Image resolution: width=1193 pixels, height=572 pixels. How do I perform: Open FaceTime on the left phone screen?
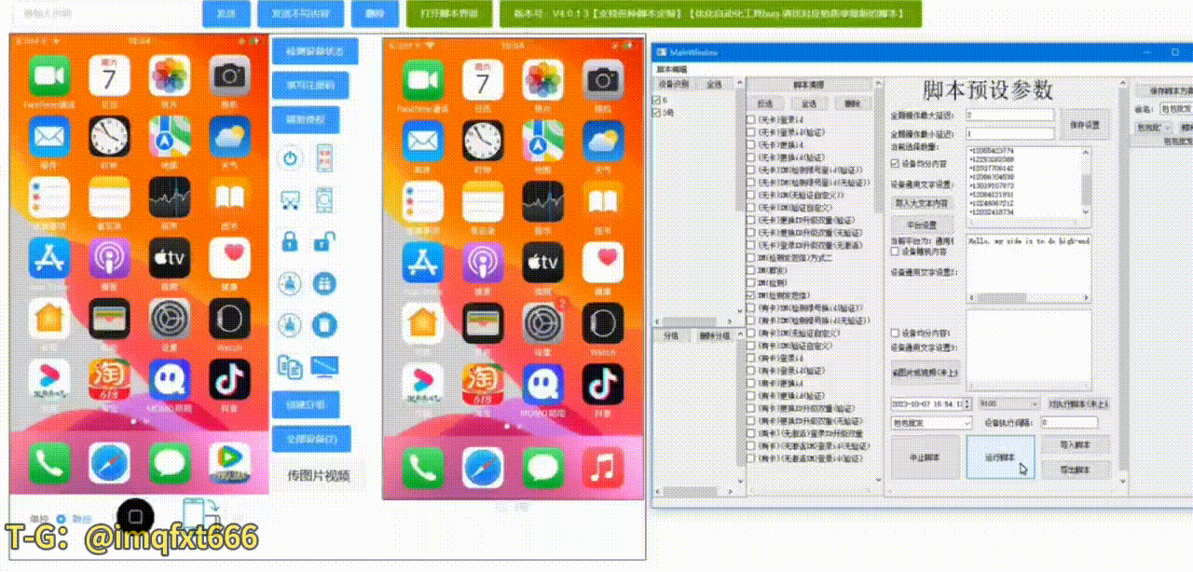pos(49,75)
